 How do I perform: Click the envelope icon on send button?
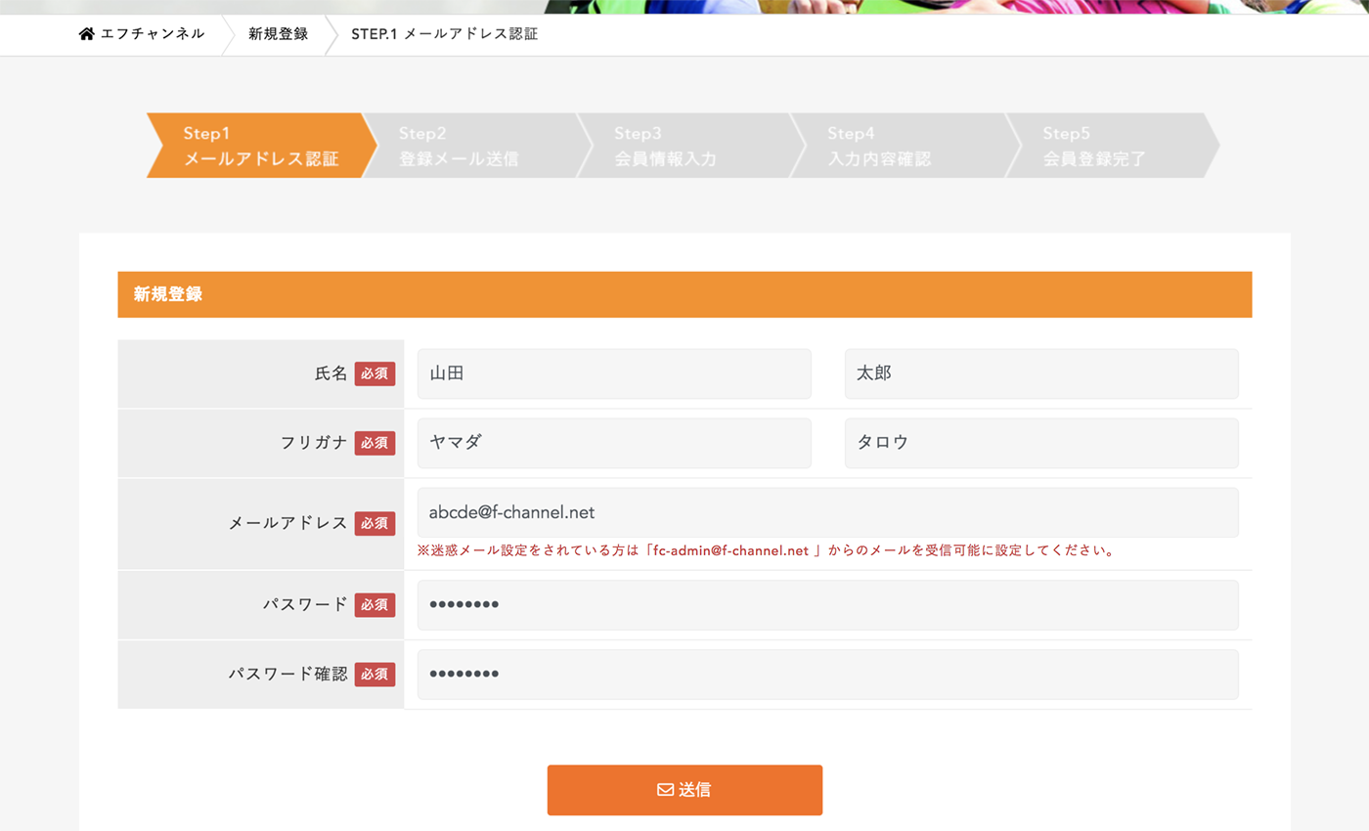pos(665,790)
